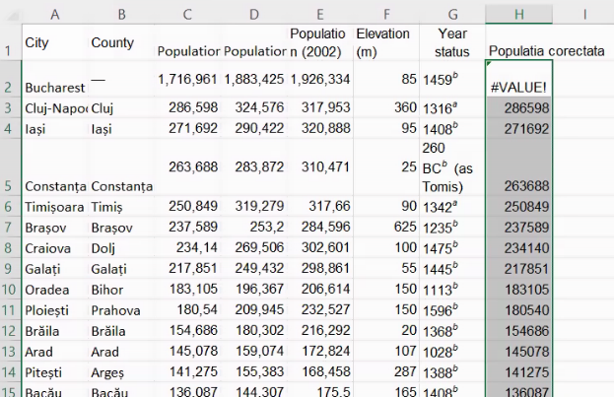Screen dimensions: 614x397
Task: Click the #VALUE! error cell
Action: tap(518, 87)
